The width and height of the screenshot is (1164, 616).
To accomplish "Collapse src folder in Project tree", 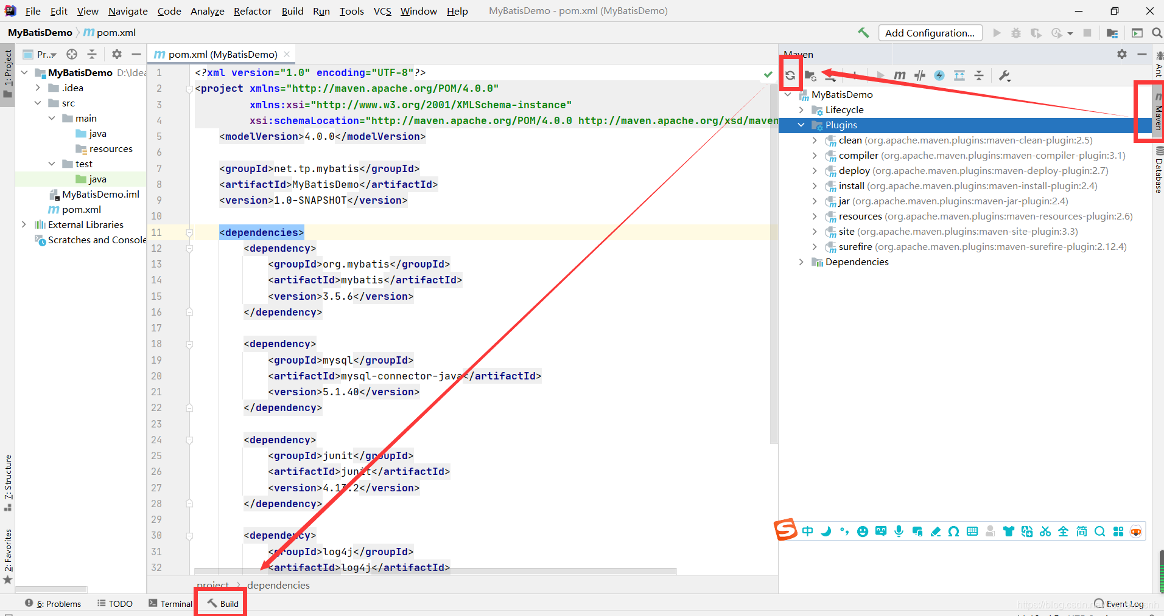I will tap(38, 103).
